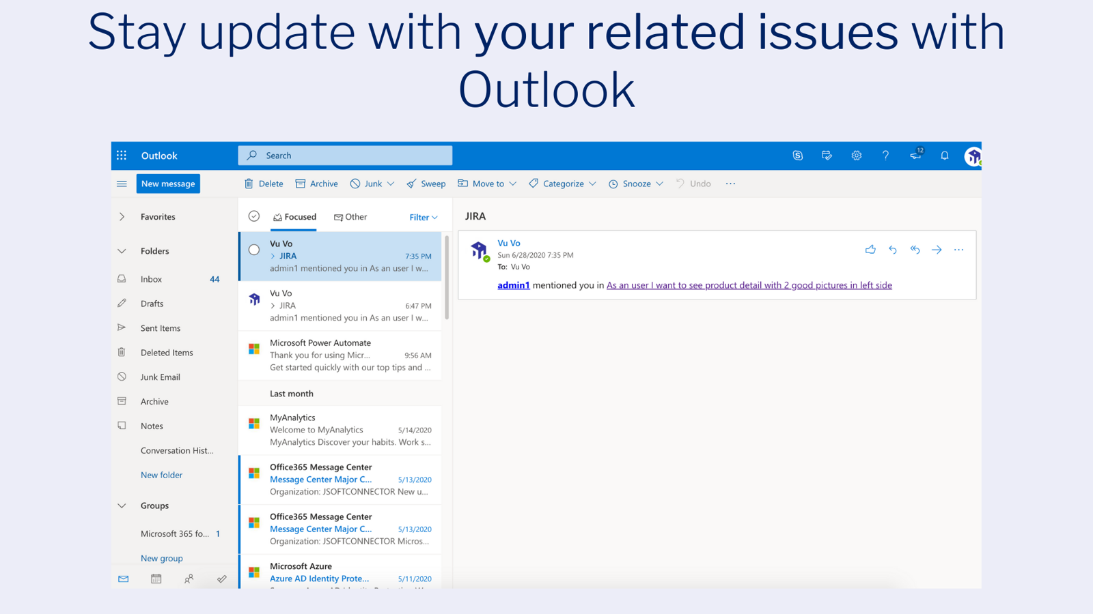1093x614 pixels.
Task: Sweep messages from this sender
Action: (x=426, y=184)
